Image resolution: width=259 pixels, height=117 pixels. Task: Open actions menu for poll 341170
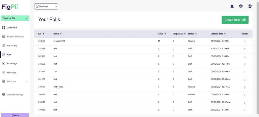[245, 80]
